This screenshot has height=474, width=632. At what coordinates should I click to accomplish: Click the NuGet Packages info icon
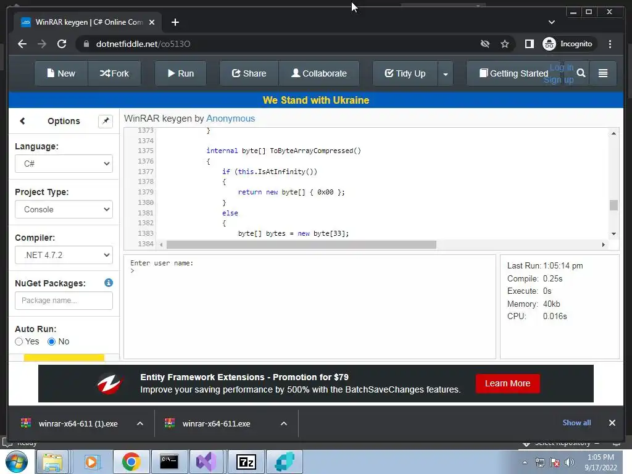pos(109,283)
